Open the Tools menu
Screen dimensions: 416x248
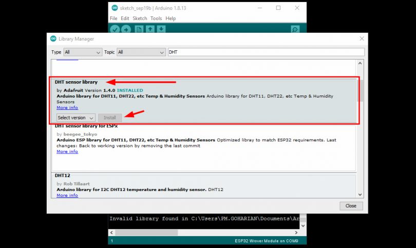[156, 18]
